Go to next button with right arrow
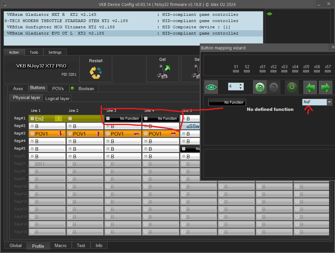Viewport: 335px width, 253px height. click(325, 87)
